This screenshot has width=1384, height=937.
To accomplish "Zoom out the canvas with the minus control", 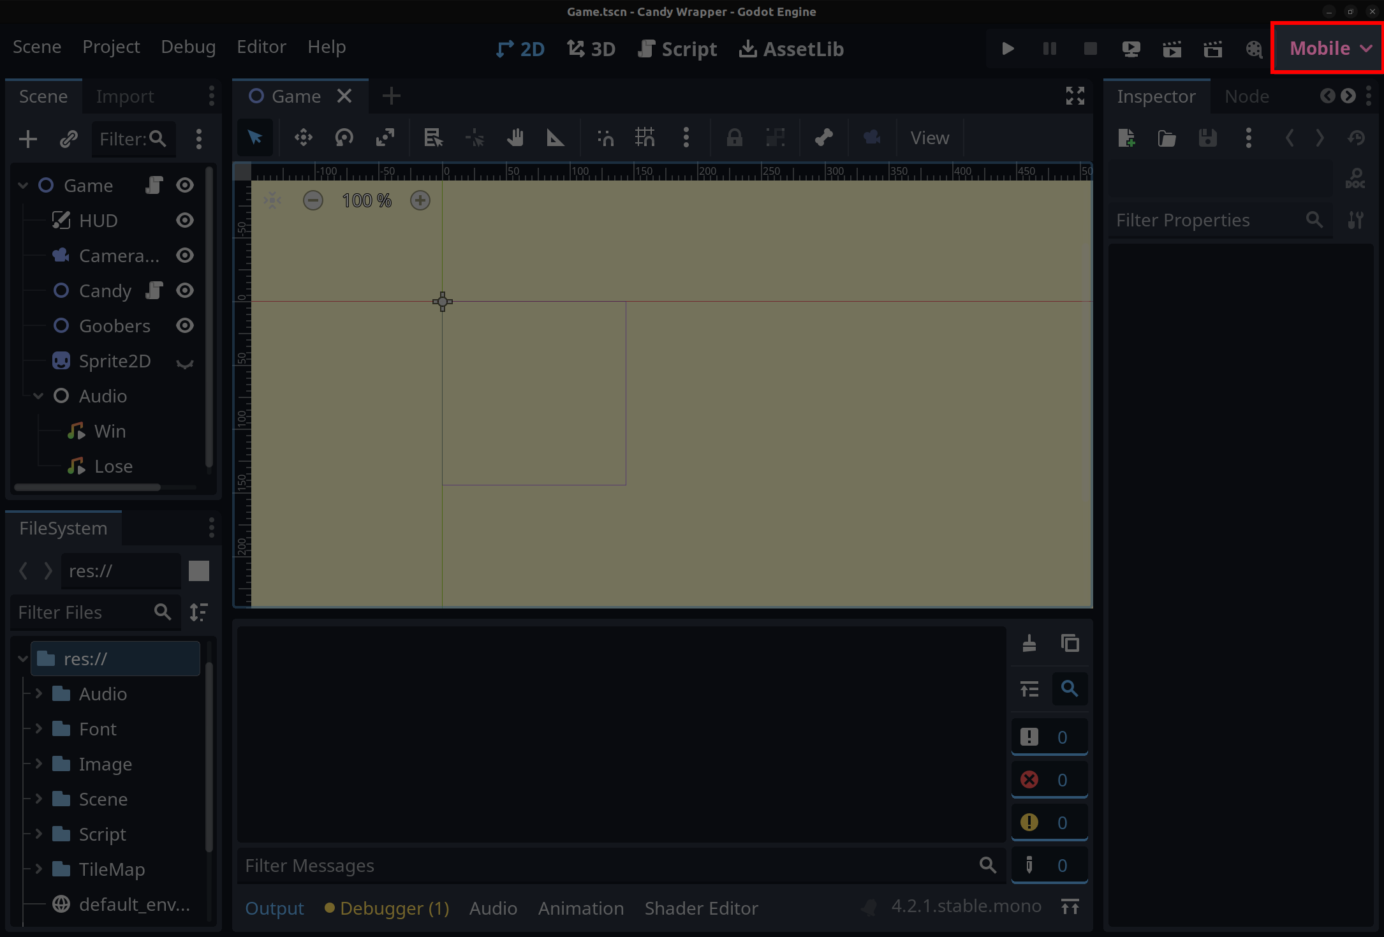I will click(313, 200).
